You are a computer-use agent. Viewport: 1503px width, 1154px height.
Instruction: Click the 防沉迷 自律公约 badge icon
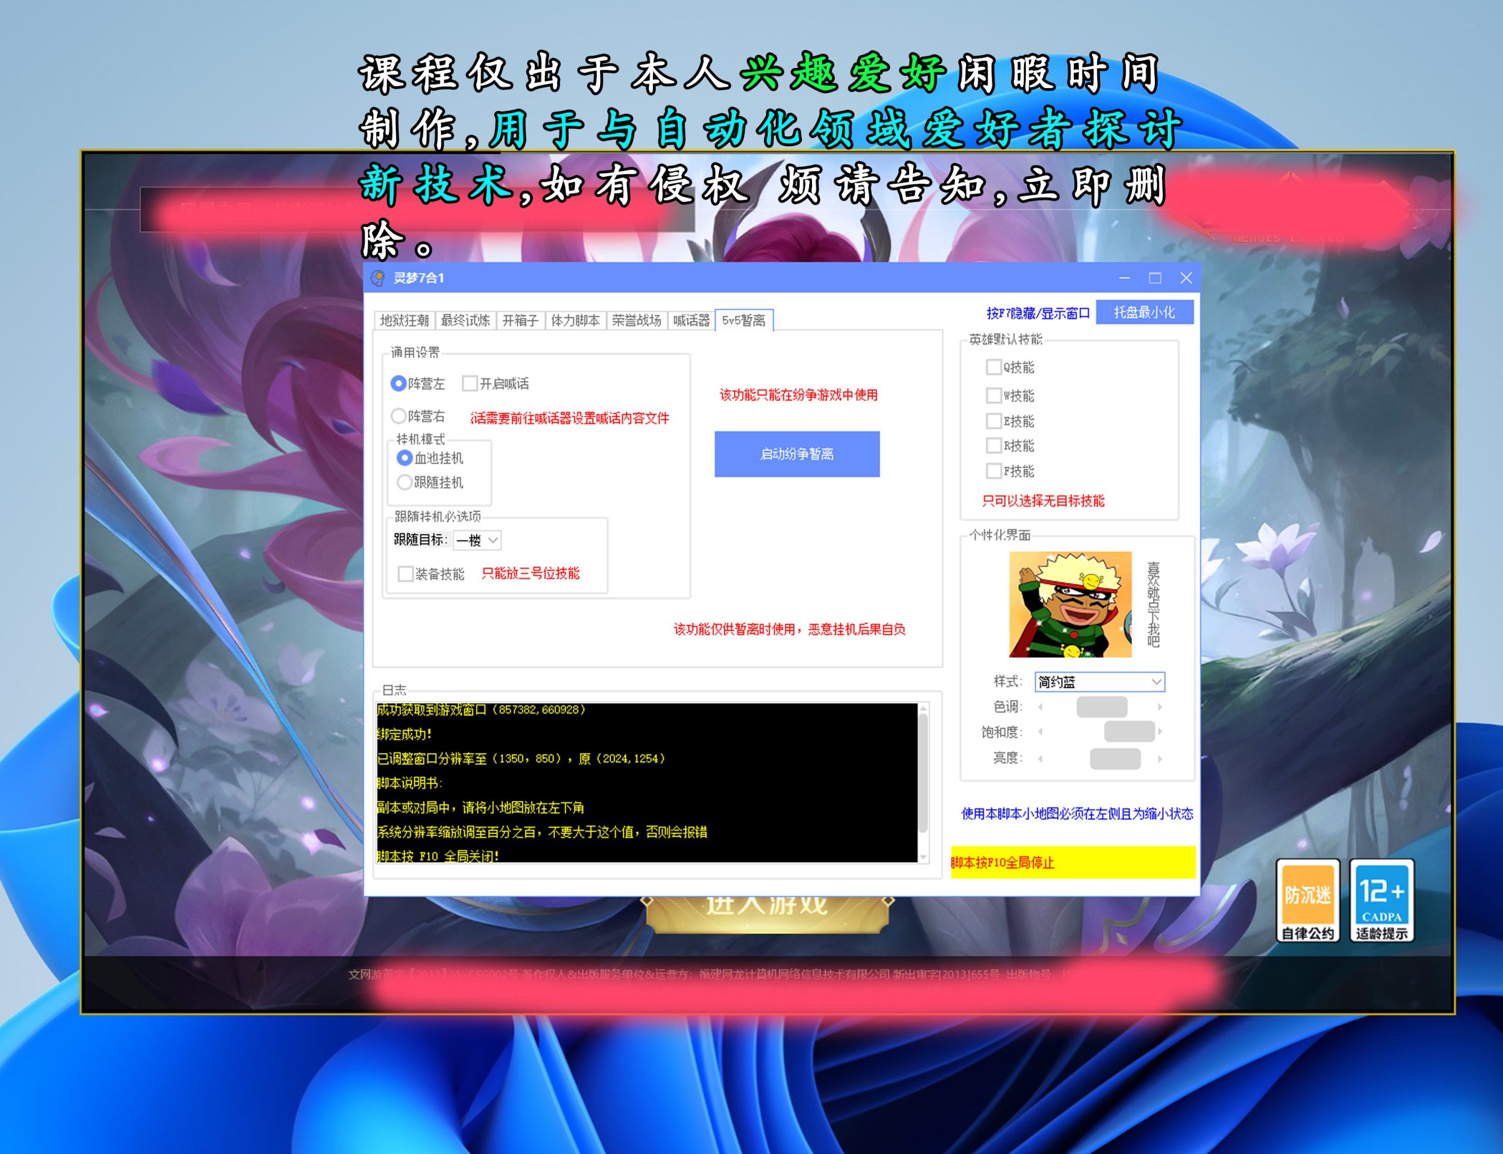coord(1307,900)
